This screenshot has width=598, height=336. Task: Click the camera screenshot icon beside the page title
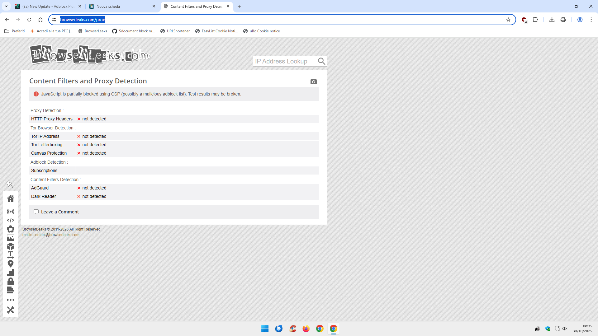click(313, 82)
